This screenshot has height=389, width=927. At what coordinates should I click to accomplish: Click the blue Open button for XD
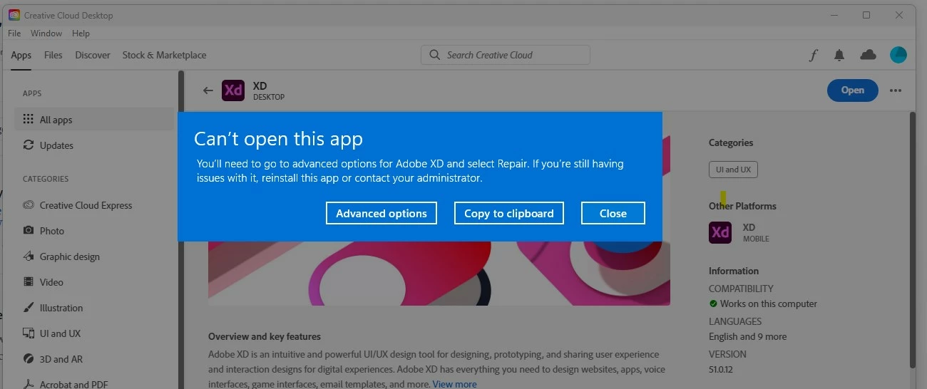tap(853, 90)
